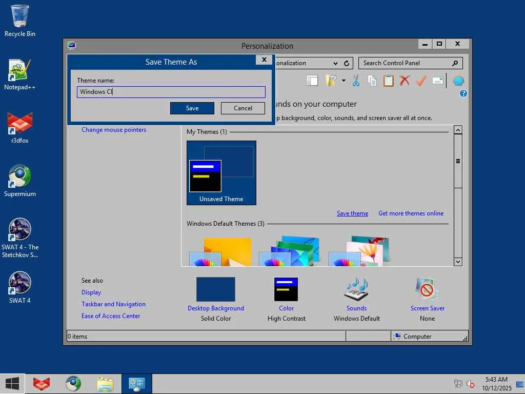Select SWAT 4 desktop shortcut
This screenshot has width=525, height=394.
pos(20,287)
